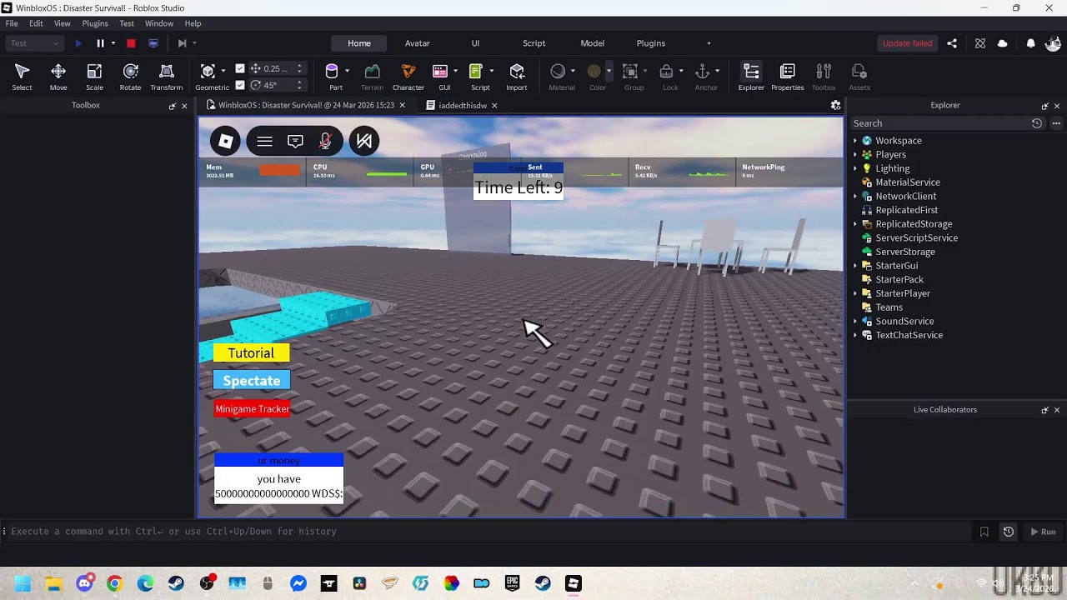Viewport: 1067px width, 600px height.
Task: Toggle the move snapping checkbox by 0.25
Action: pyautogui.click(x=240, y=68)
